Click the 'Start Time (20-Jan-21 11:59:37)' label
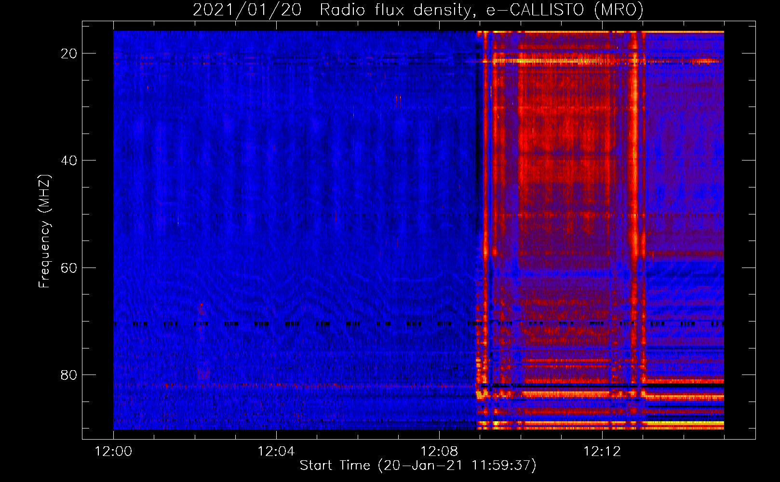The image size is (780, 482). (x=418, y=465)
